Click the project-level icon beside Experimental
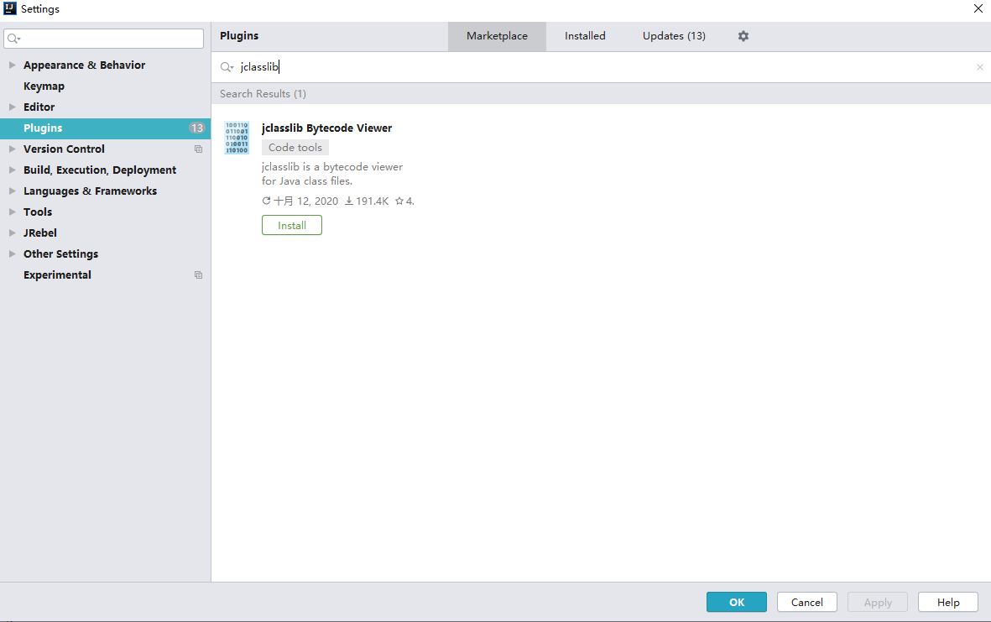The width and height of the screenshot is (991, 622). tap(199, 275)
